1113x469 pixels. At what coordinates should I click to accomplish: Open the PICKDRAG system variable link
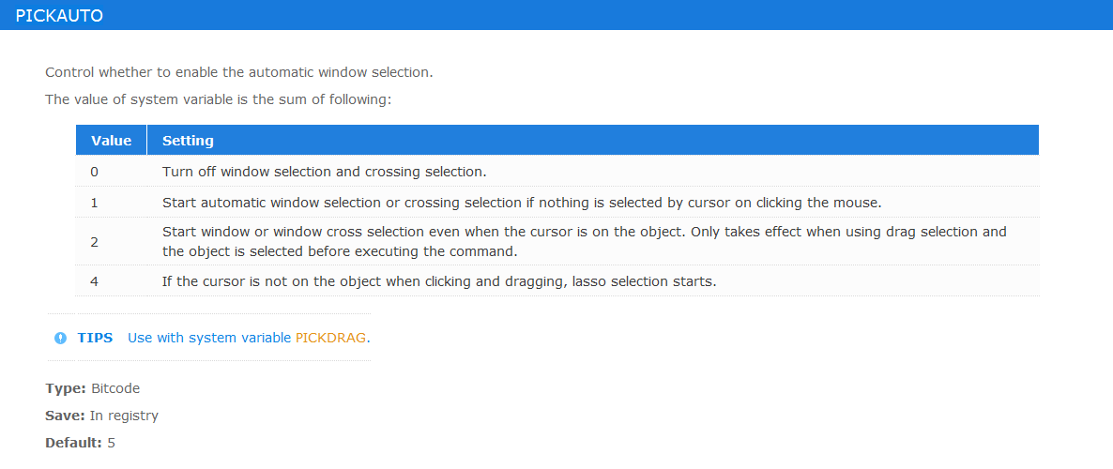tap(330, 338)
